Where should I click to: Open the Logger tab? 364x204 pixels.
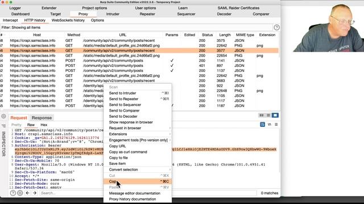[x=15, y=8]
